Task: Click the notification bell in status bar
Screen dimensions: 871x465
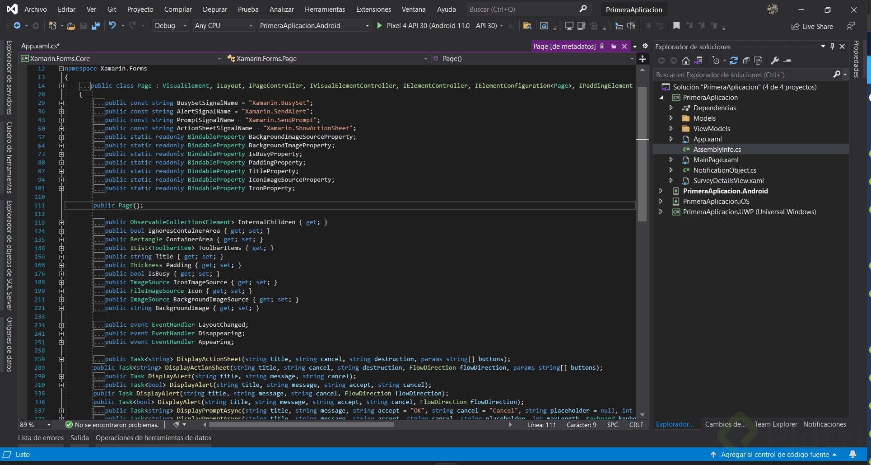Action: [x=852, y=454]
